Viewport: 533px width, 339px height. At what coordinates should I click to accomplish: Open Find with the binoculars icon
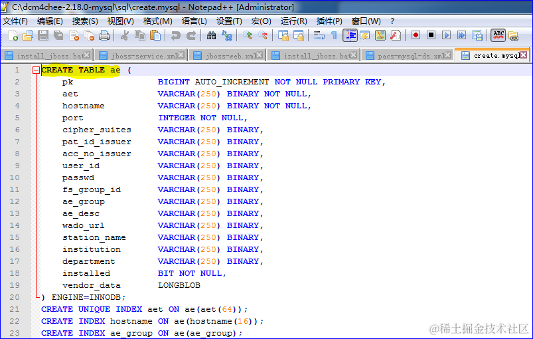coord(211,35)
